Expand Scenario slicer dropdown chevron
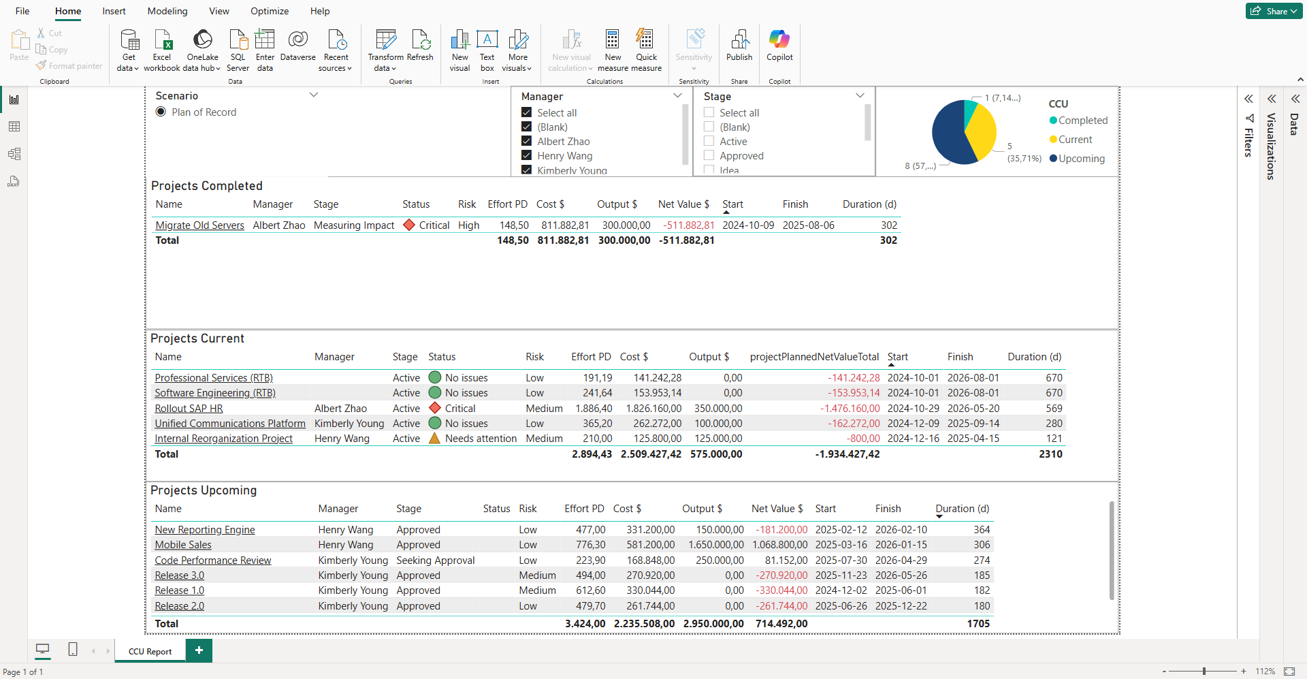The image size is (1307, 679). tap(314, 95)
